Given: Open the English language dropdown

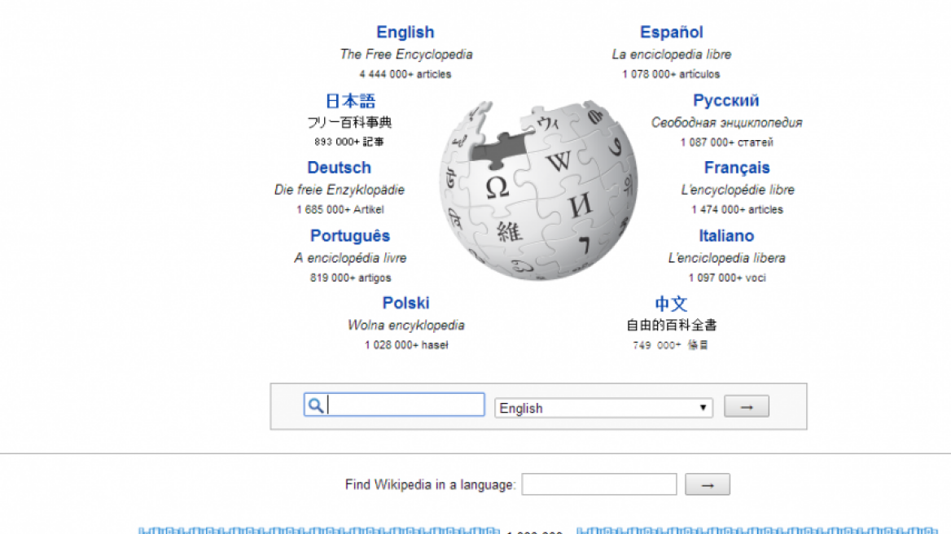Looking at the screenshot, I should pyautogui.click(x=603, y=408).
